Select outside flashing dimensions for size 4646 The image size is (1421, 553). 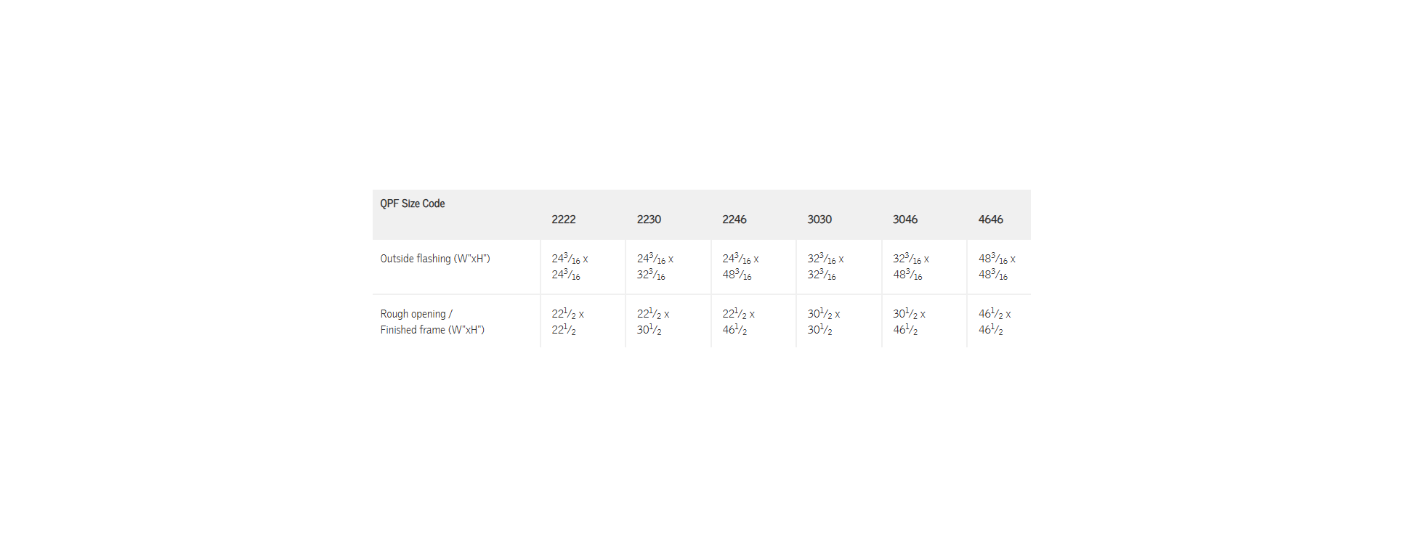996,267
